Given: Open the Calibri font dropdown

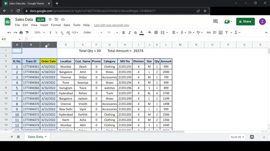Looking at the screenshot, I should (x=93, y=33).
